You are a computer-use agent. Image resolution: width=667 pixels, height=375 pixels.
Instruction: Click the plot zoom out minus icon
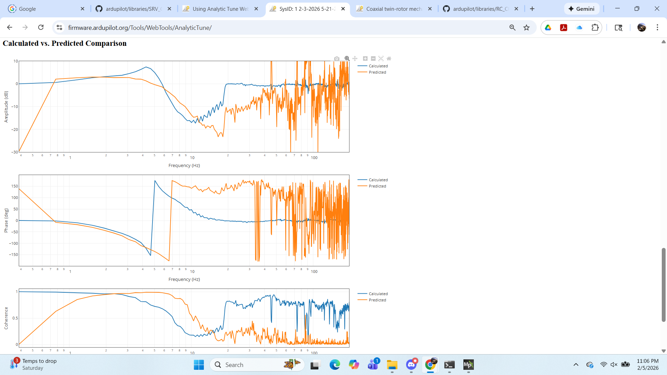click(373, 59)
